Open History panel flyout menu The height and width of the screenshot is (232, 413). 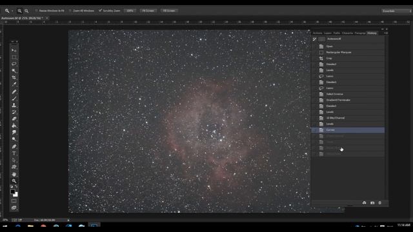coord(385,33)
